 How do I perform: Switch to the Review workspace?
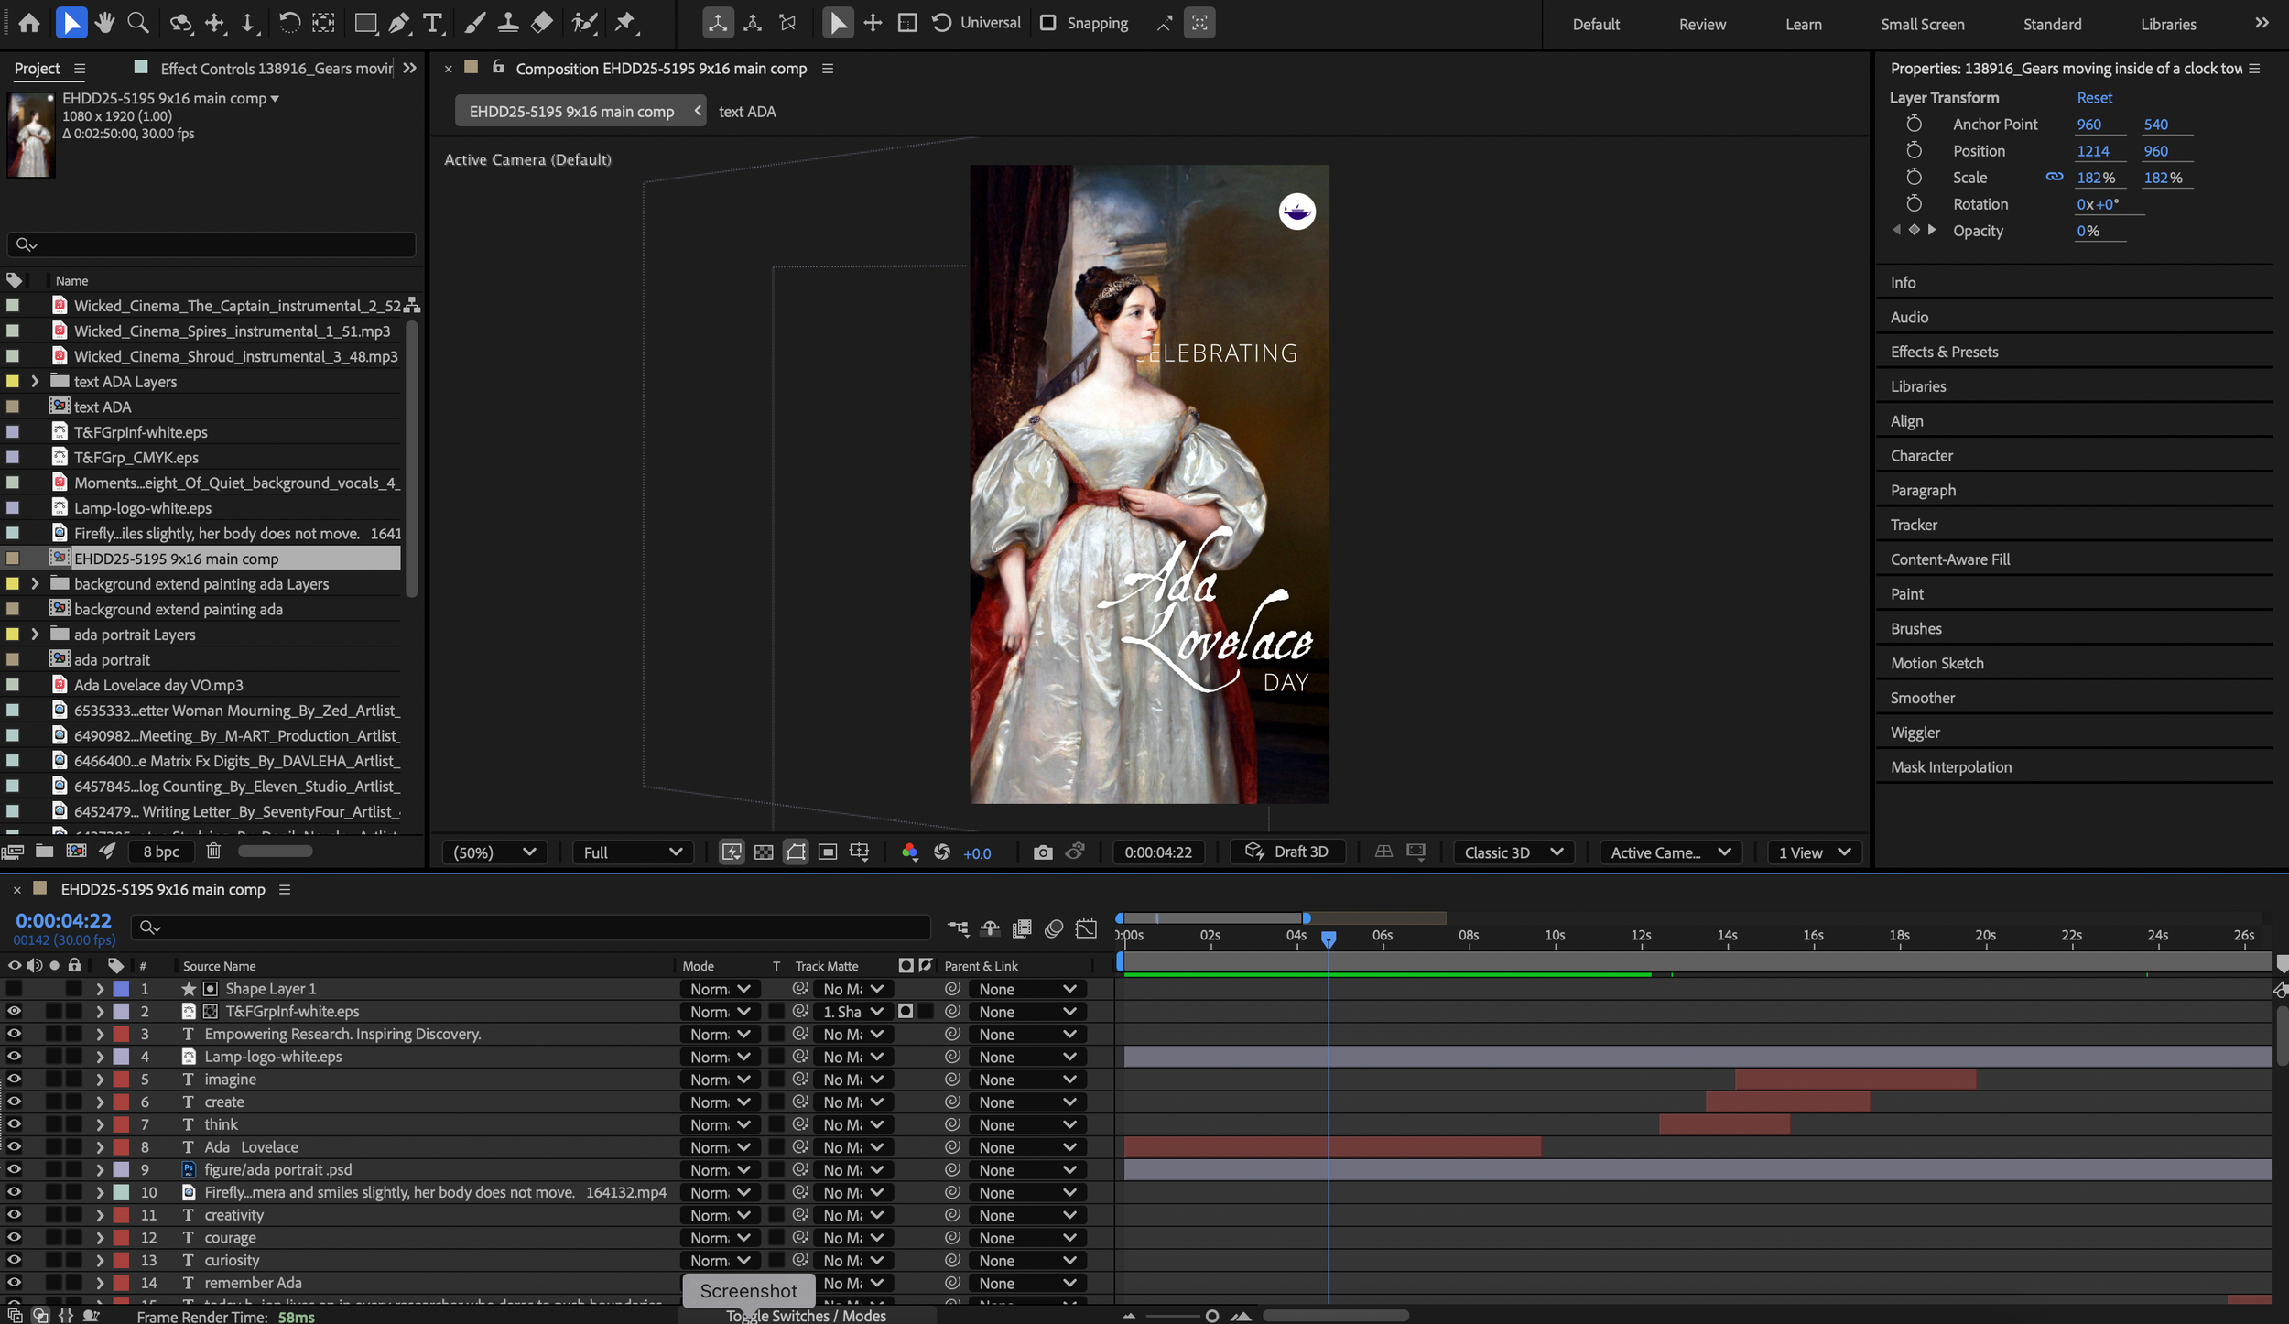(x=1701, y=25)
